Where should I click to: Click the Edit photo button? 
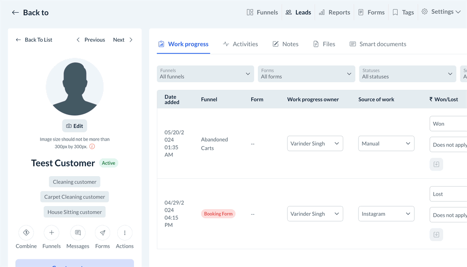point(75,126)
